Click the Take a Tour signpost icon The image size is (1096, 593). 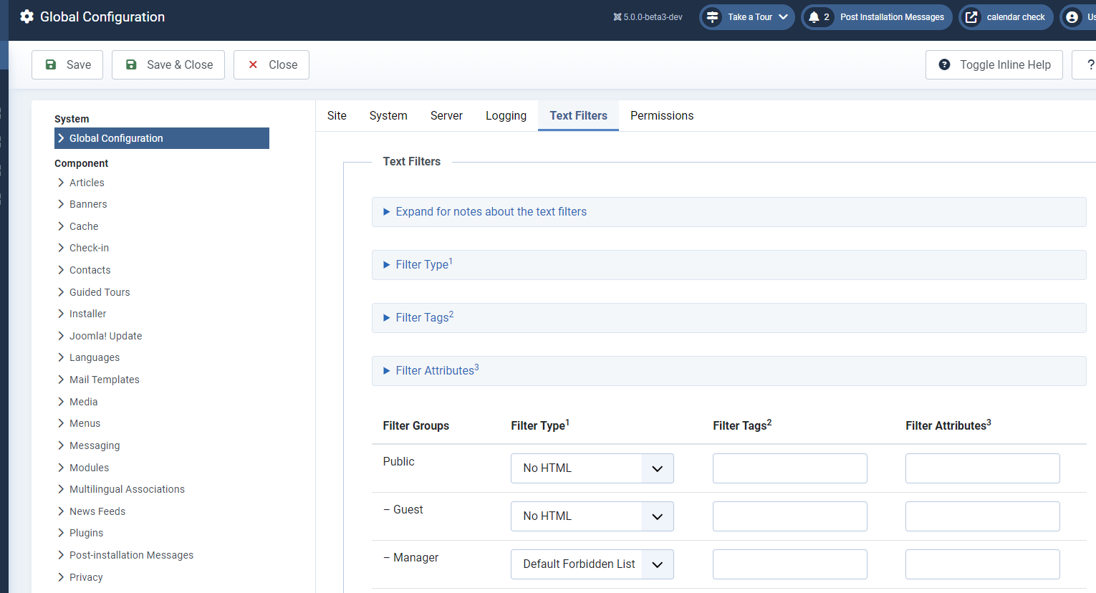(x=712, y=17)
